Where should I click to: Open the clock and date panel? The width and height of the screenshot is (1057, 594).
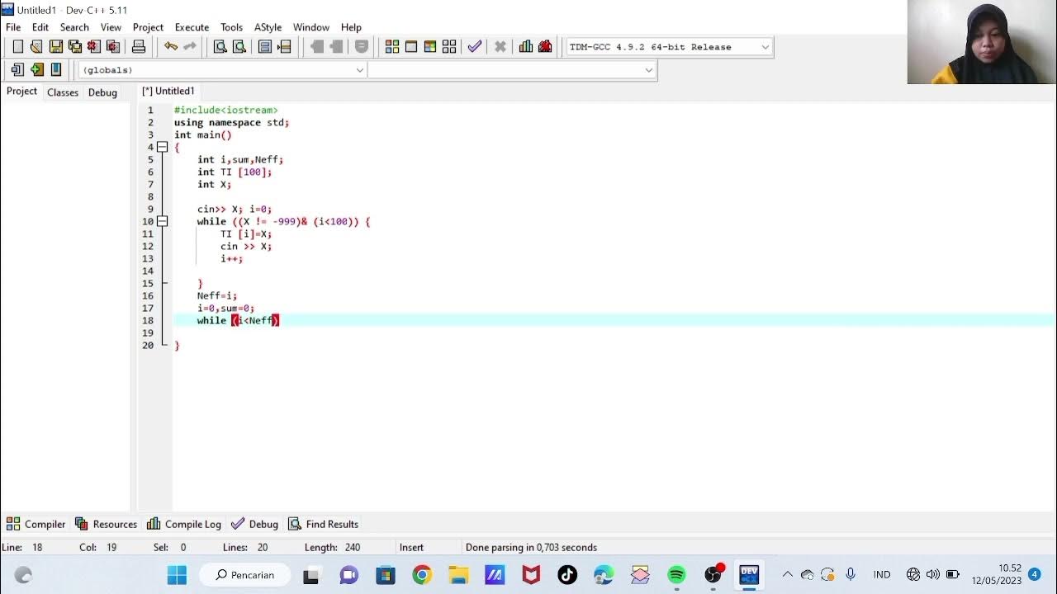tap(998, 574)
